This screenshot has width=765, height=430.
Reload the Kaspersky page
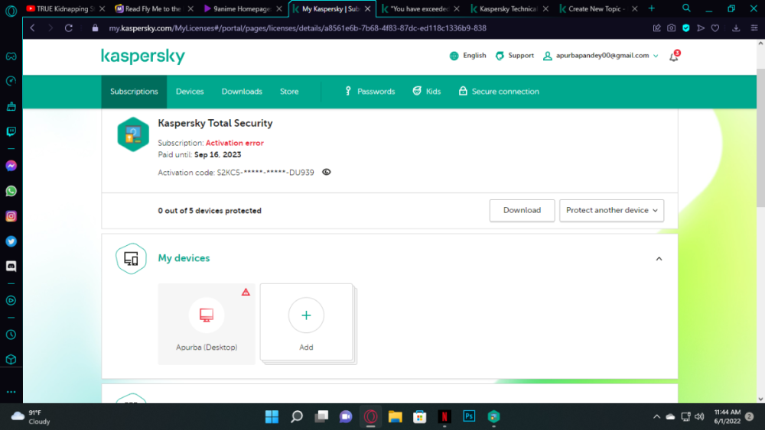click(68, 28)
